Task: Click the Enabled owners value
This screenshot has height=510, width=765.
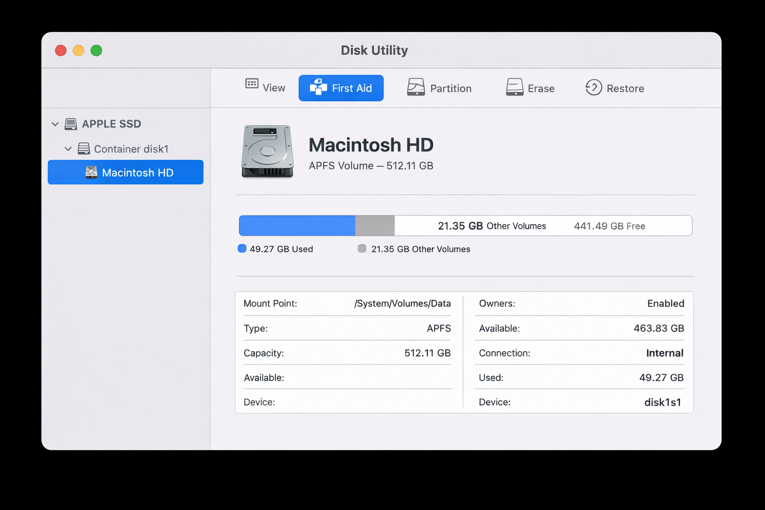Action: point(666,303)
